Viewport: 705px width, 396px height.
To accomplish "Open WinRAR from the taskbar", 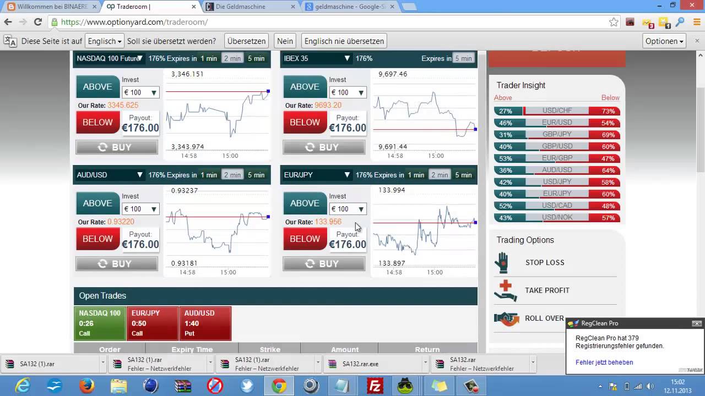I will tap(183, 386).
